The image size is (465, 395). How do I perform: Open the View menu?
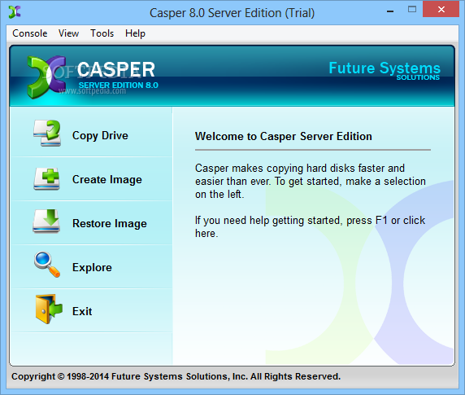[68, 33]
